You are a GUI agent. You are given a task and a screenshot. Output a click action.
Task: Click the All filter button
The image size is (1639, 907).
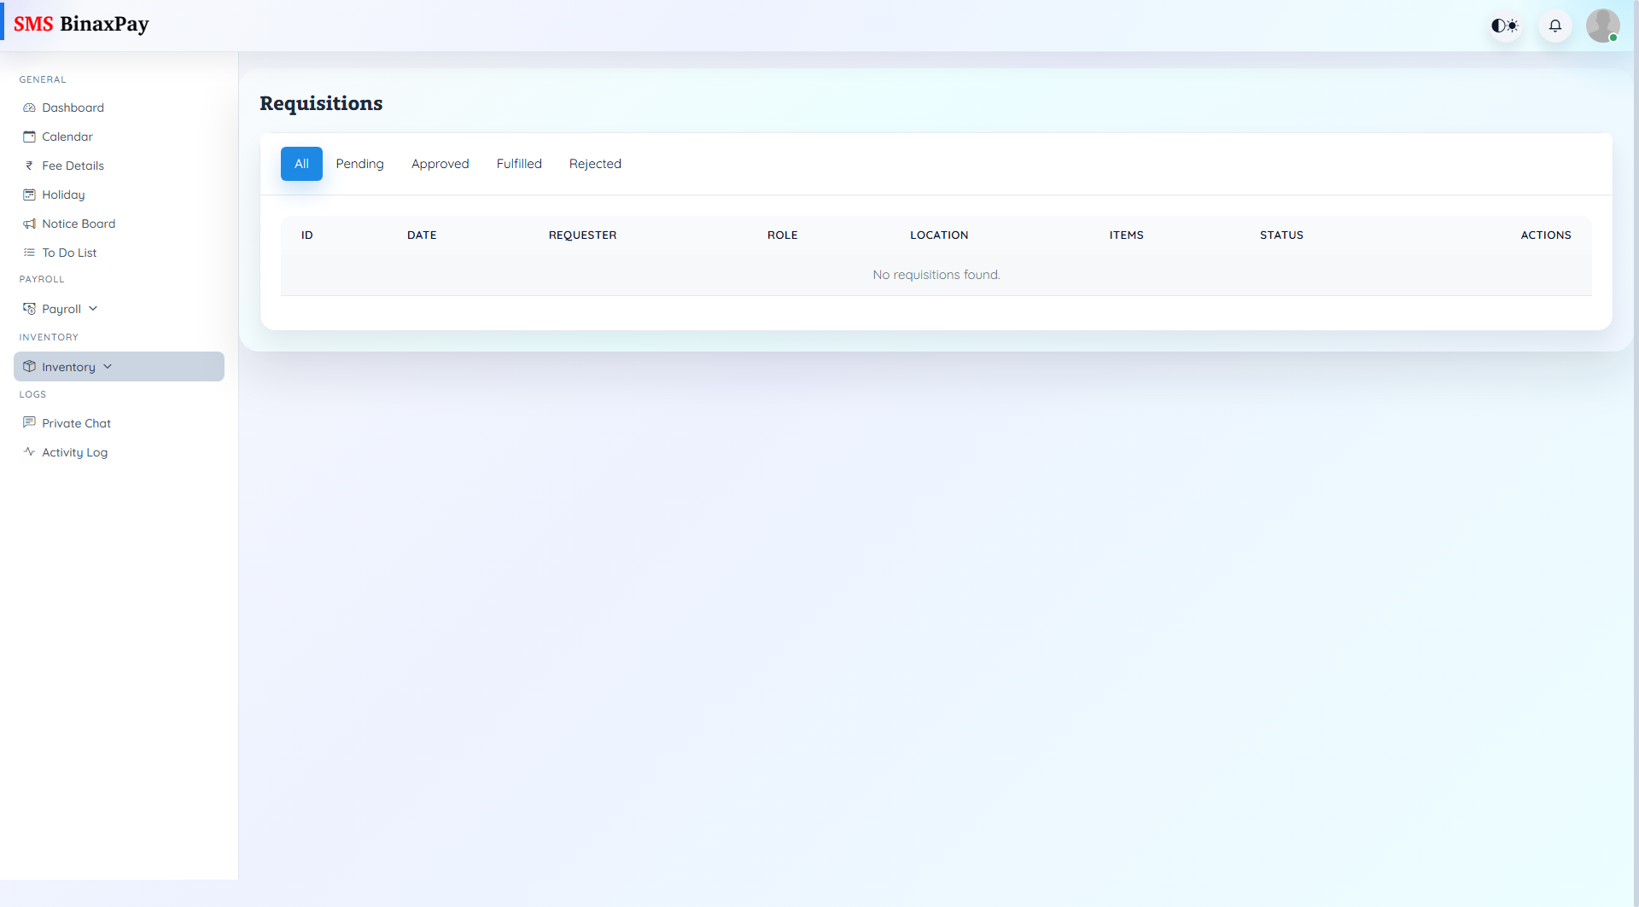[300, 163]
